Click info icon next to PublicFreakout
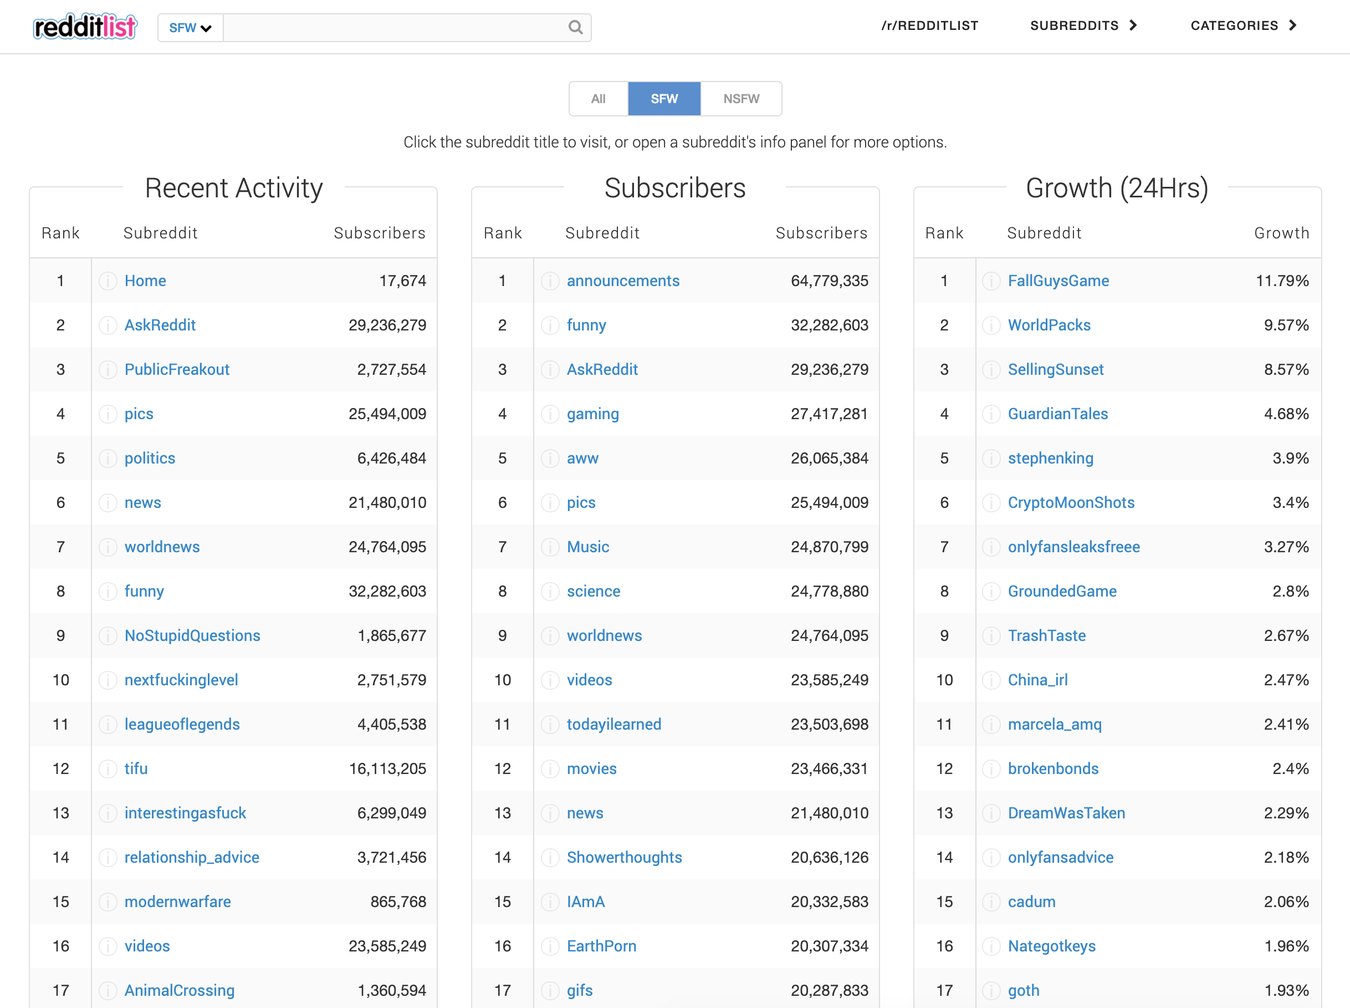The height and width of the screenshot is (1008, 1350). pos(108,370)
